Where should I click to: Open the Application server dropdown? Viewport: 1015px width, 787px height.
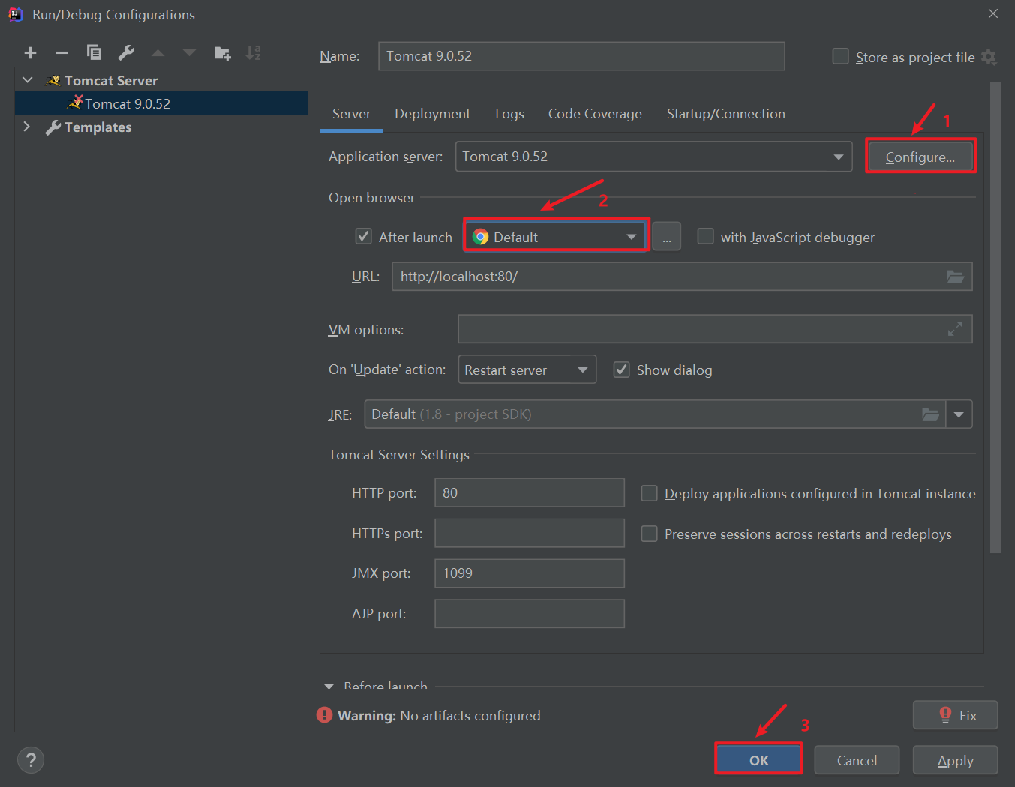(x=654, y=157)
